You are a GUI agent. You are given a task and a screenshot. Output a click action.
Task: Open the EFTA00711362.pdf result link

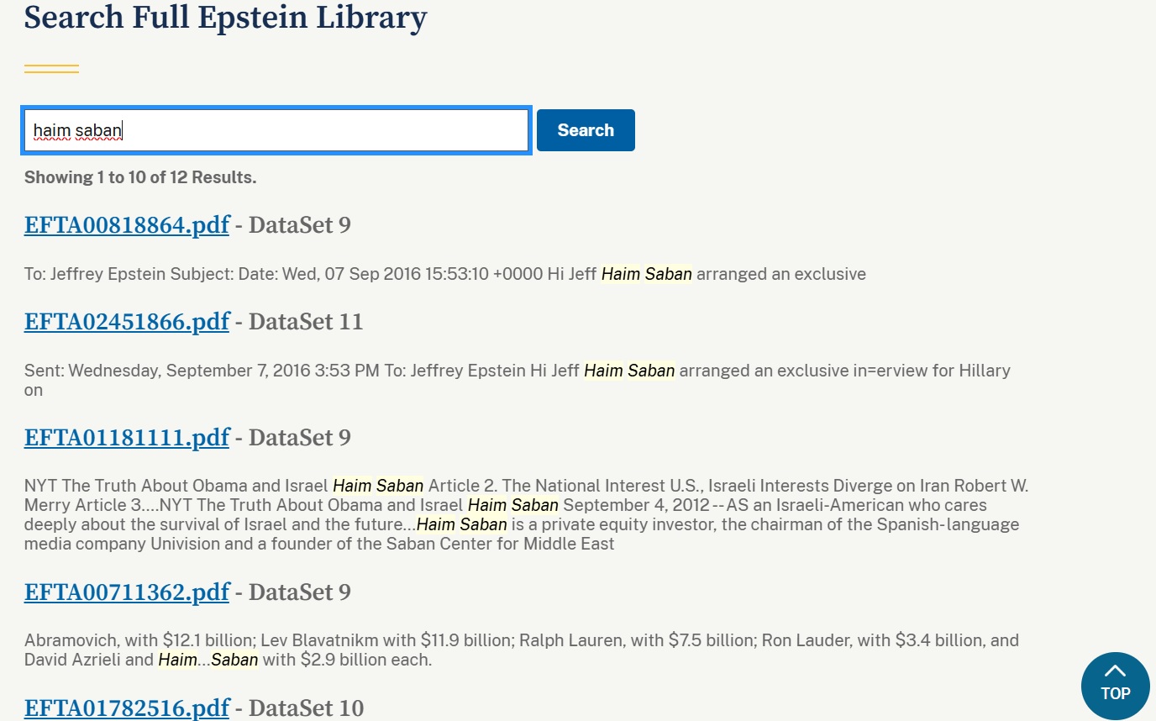[x=127, y=592]
